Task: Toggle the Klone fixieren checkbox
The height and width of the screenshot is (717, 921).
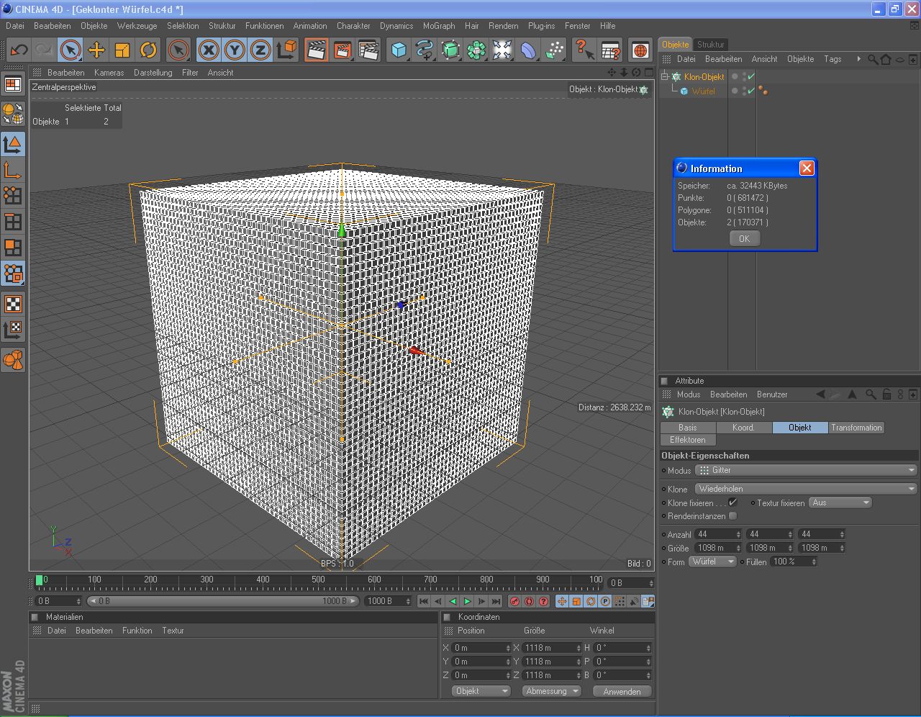Action: click(732, 502)
